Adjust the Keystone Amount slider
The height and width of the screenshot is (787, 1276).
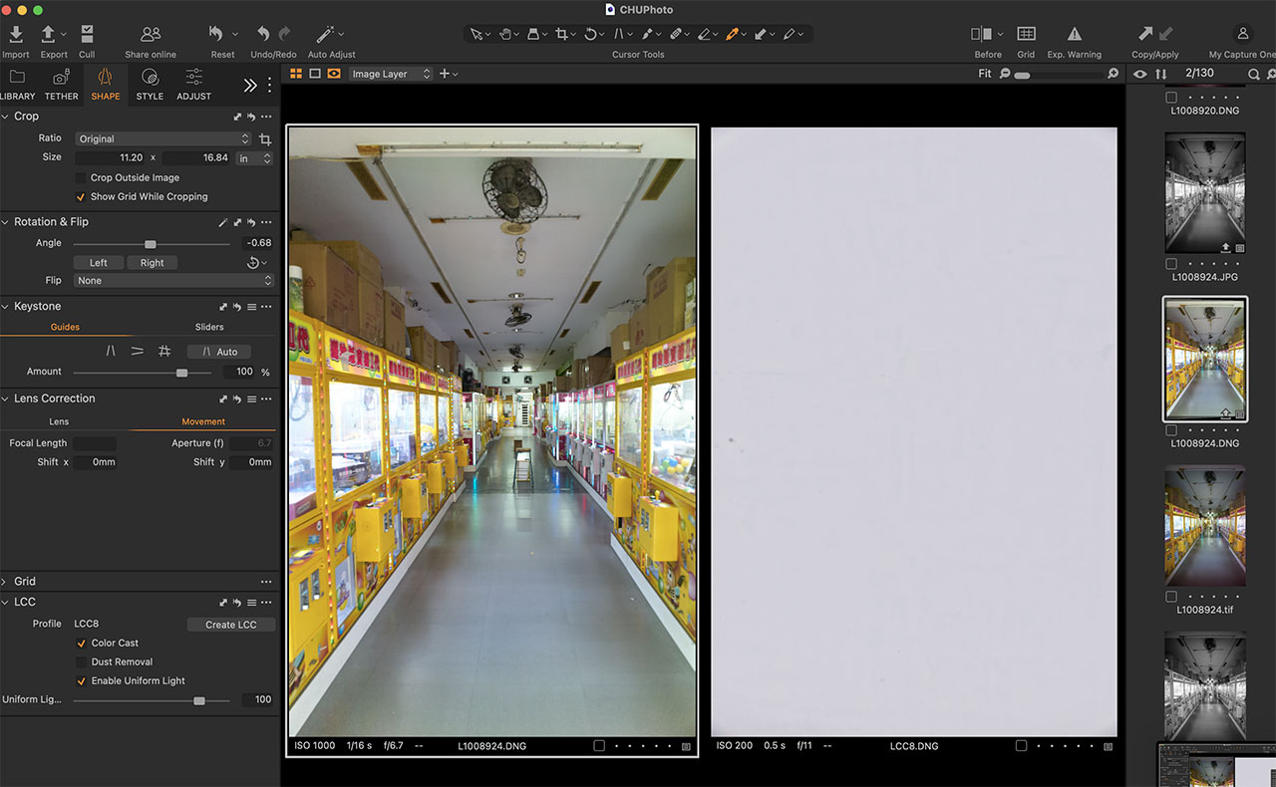181,372
